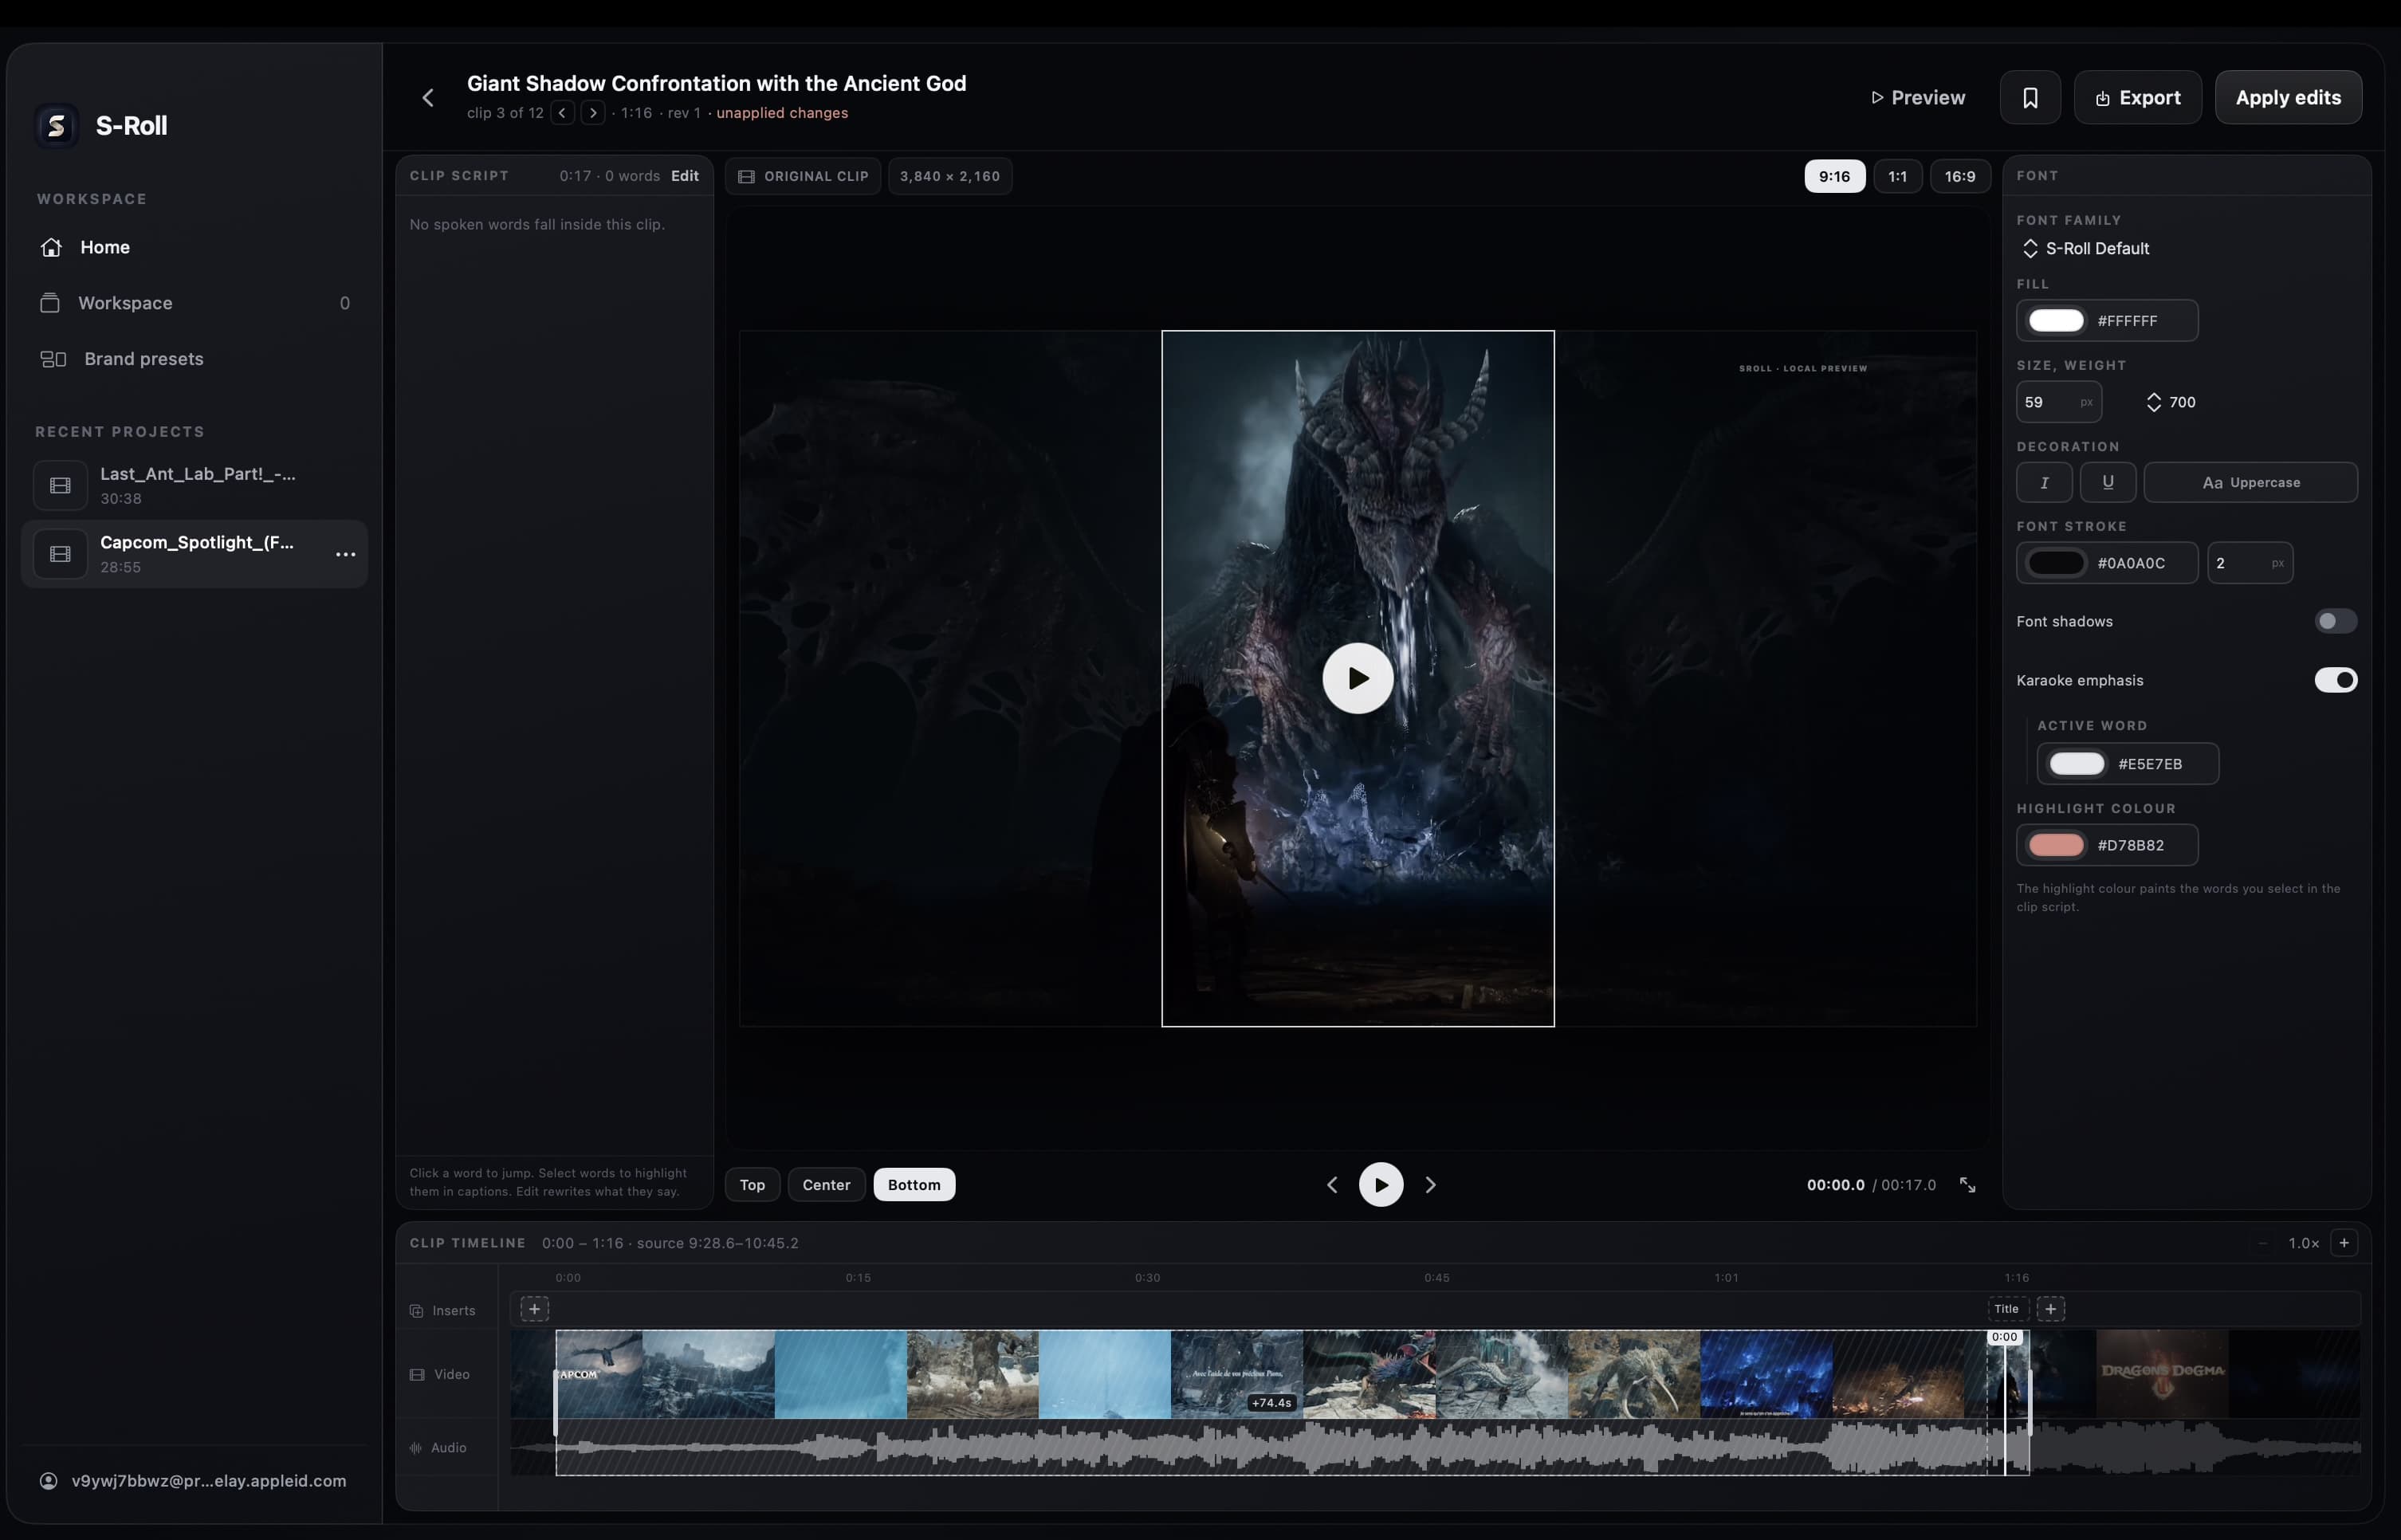Toggle underline decoration
2401x1540 pixels.
[2108, 482]
